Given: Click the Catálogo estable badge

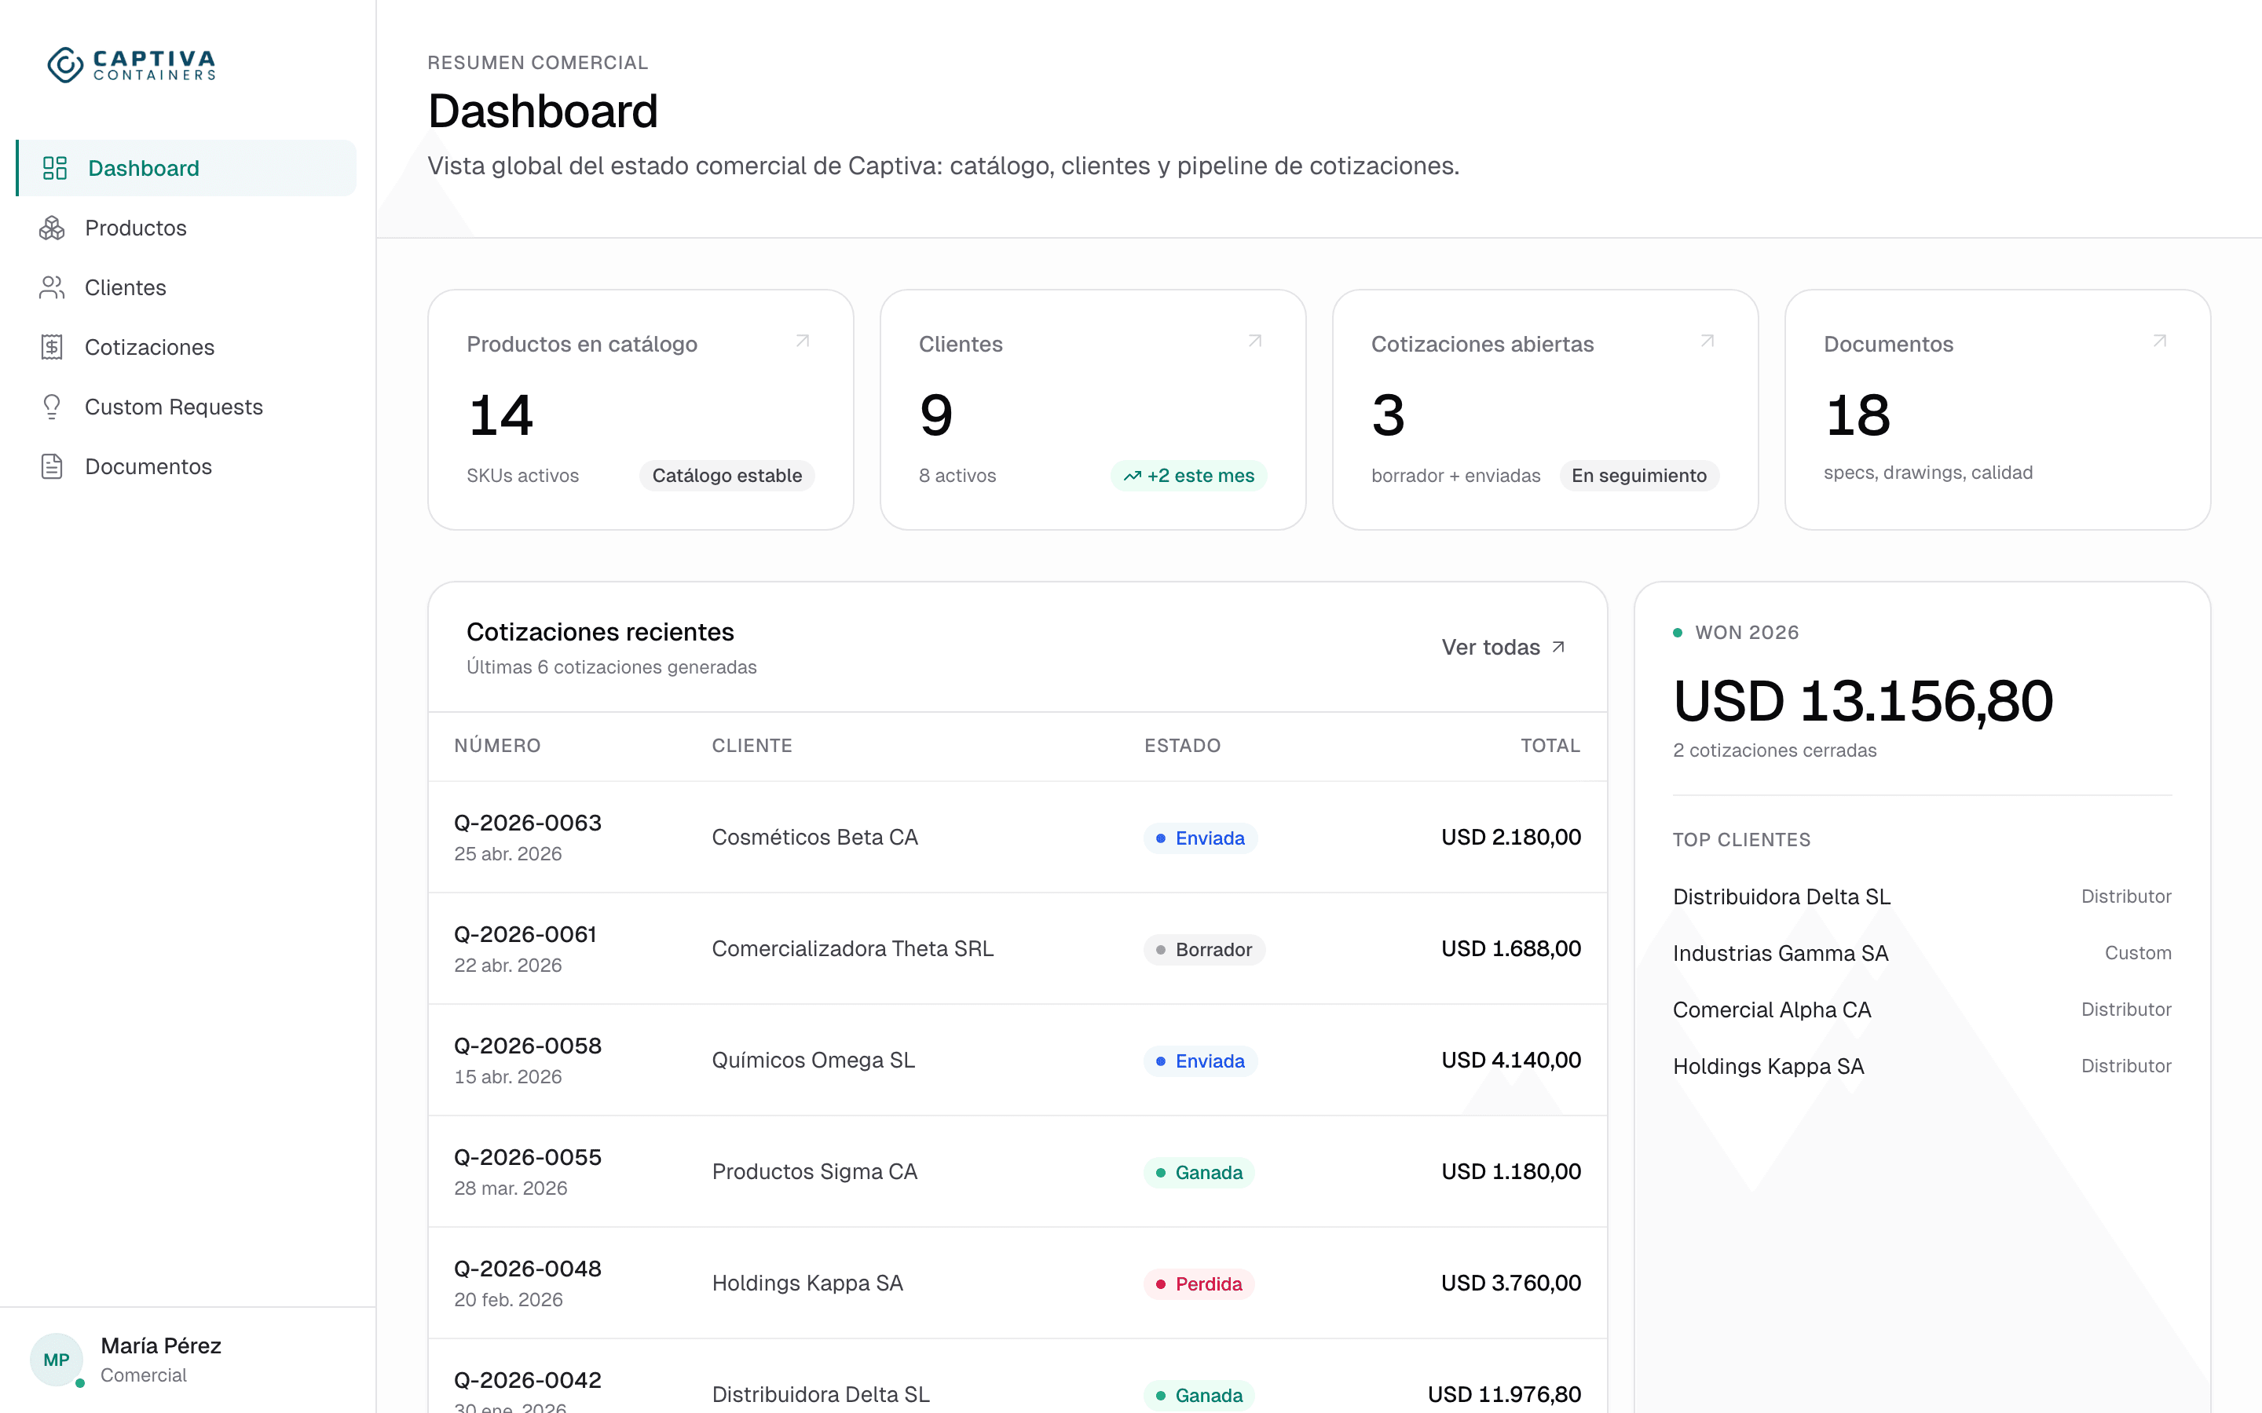Looking at the screenshot, I should pos(727,476).
